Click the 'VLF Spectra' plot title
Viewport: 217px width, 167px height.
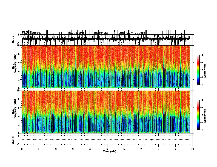click(31, 33)
